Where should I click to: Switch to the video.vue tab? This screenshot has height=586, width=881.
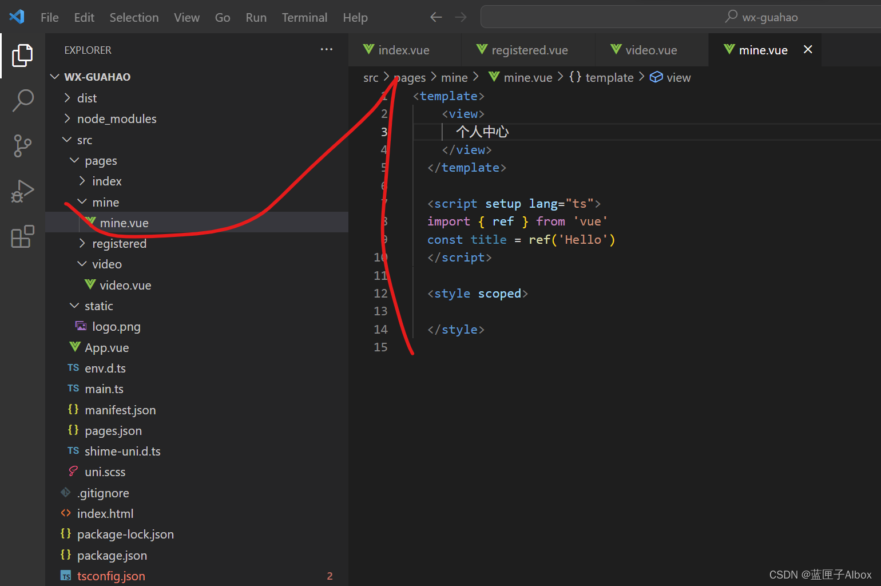point(652,50)
